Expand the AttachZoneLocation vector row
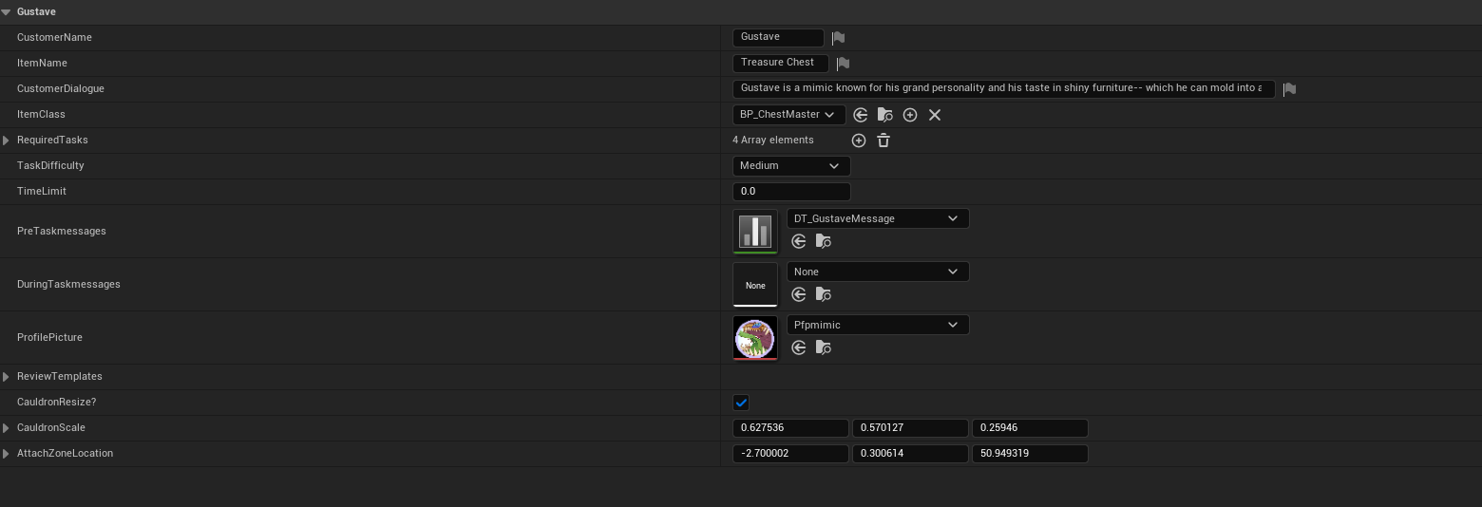The height and width of the screenshot is (507, 1482). (7, 454)
